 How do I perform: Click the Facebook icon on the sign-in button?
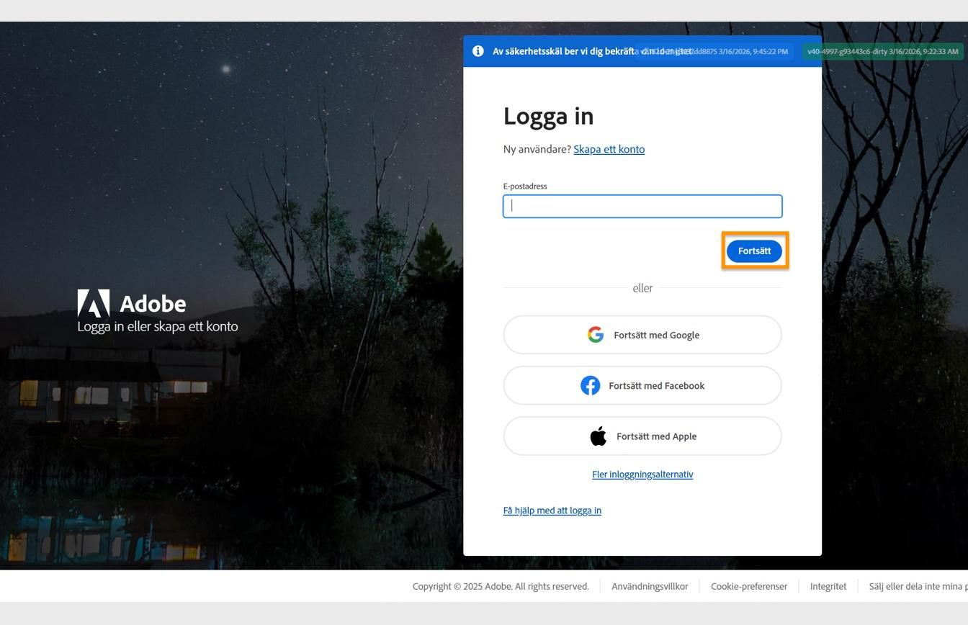coord(591,385)
